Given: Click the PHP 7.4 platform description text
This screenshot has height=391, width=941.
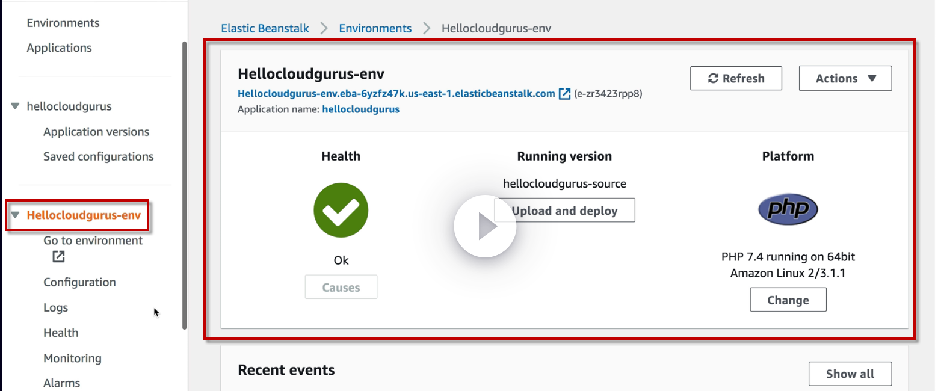Looking at the screenshot, I should pos(788,265).
